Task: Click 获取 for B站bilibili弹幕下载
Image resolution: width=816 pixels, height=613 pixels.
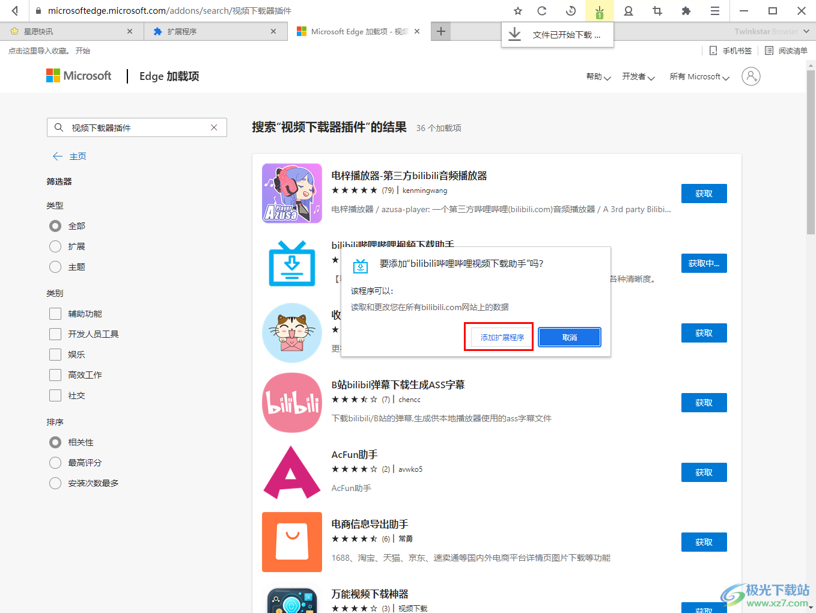Action: [704, 403]
